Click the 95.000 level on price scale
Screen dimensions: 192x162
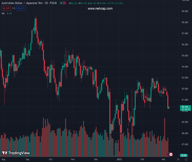tap(185, 56)
